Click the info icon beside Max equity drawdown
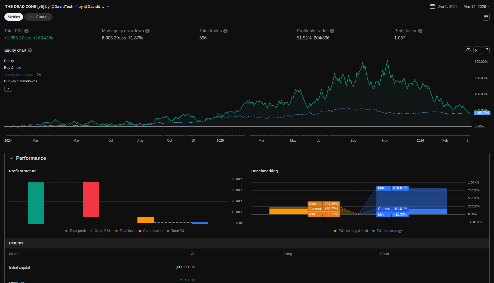 click(x=148, y=31)
